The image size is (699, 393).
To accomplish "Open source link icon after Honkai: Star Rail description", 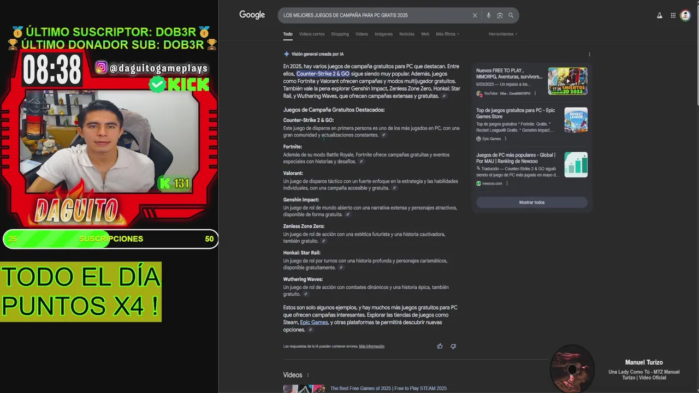I will (x=341, y=267).
